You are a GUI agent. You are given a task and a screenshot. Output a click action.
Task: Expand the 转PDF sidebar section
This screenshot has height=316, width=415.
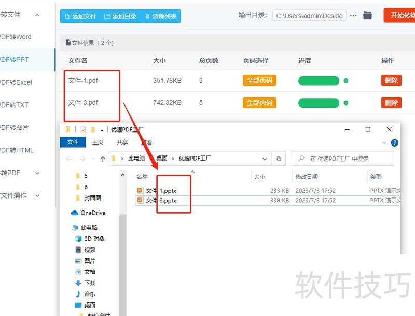click(x=36, y=173)
